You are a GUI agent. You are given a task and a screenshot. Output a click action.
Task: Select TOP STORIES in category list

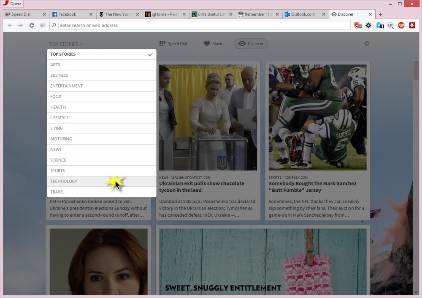pos(102,54)
